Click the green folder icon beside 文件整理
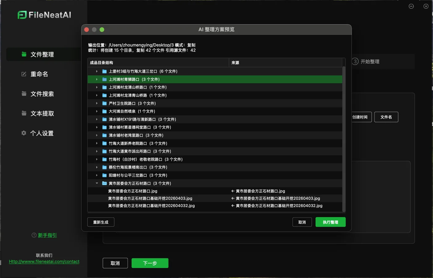Image resolution: width=433 pixels, height=278 pixels. [x=24, y=54]
